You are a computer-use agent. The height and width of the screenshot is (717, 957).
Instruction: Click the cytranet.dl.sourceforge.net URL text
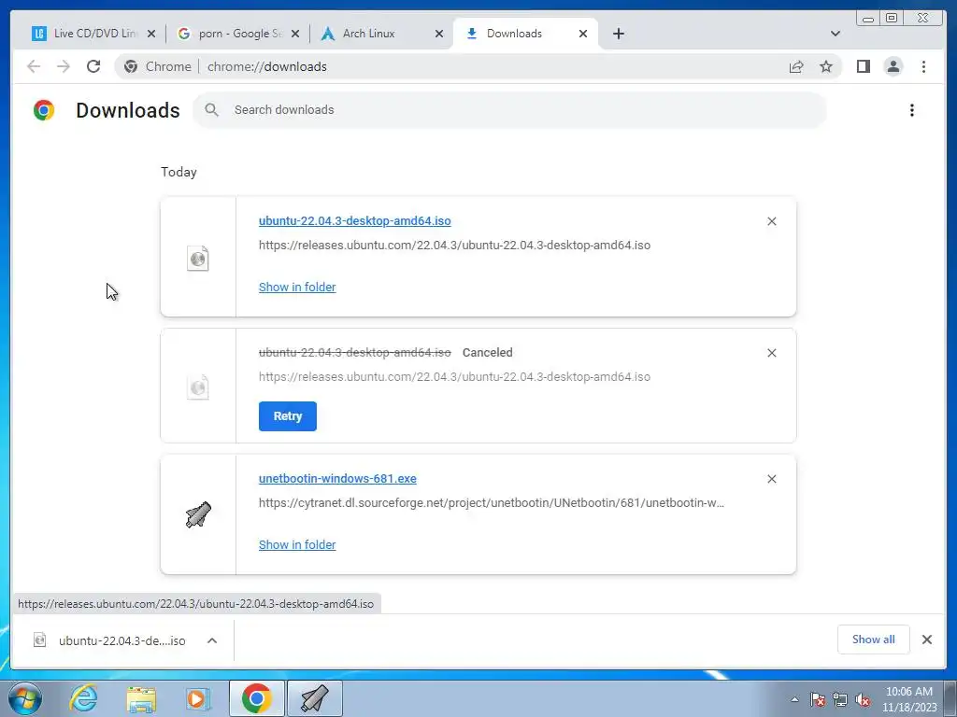point(492,503)
